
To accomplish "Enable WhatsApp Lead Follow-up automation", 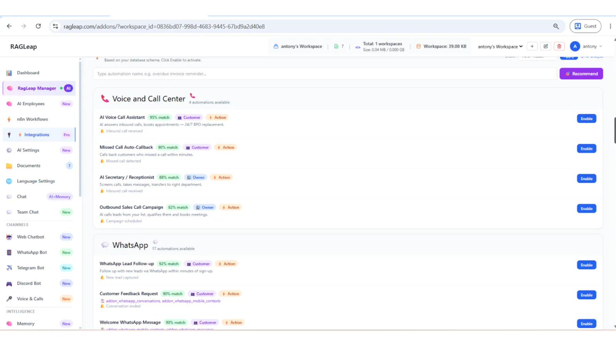I will 587,265.
